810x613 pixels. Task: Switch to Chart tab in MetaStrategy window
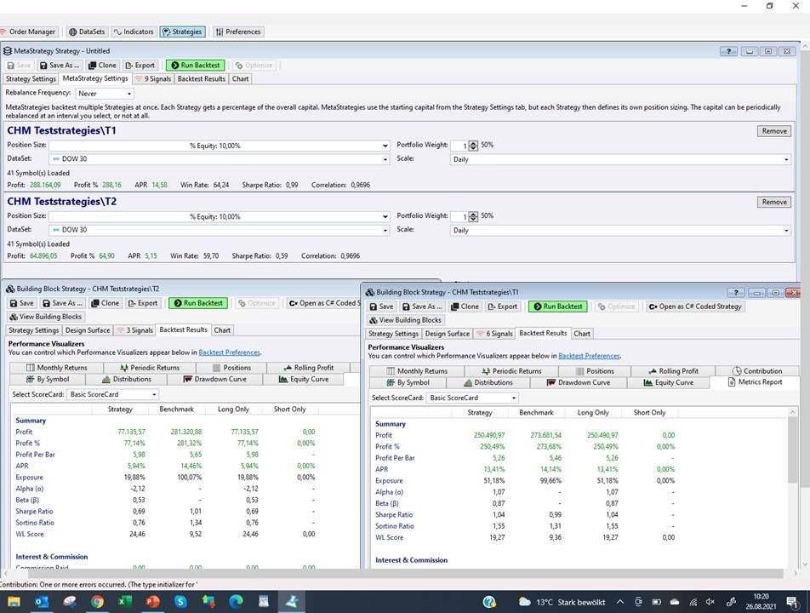pos(241,78)
